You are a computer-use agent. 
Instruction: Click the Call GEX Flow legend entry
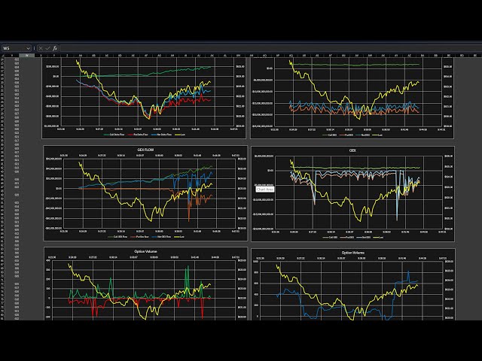tap(117, 237)
